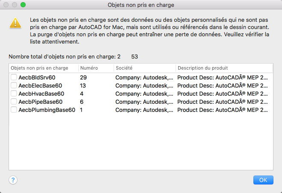Select the AecbElecBase60 company cell
Image resolution: width=282 pixels, height=193 pixels.
[144, 85]
